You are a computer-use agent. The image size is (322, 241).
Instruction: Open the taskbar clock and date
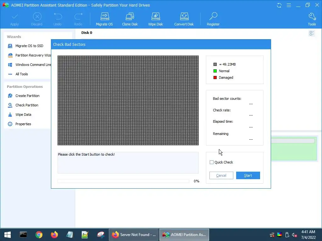[308, 235]
